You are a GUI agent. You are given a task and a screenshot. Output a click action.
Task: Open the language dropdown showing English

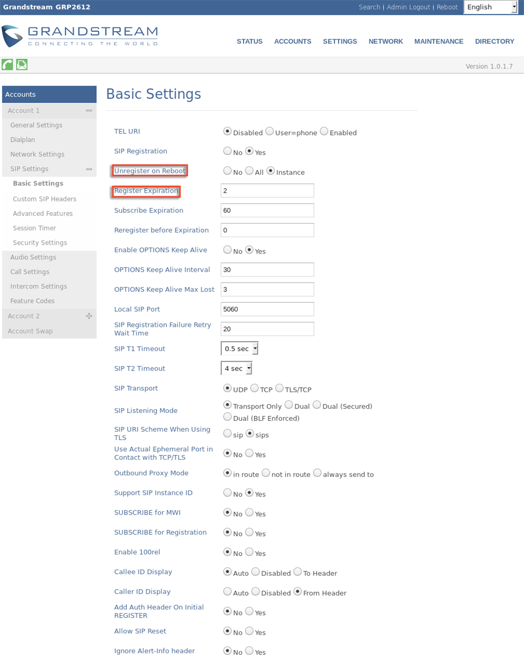(x=491, y=7)
